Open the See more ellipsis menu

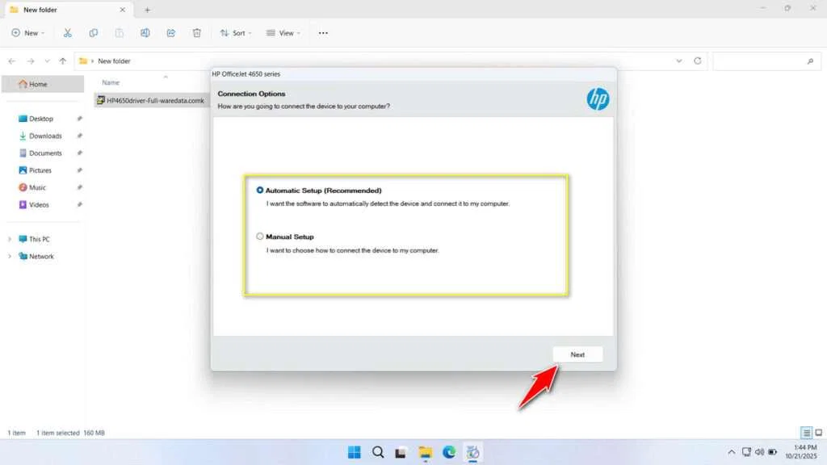coord(323,32)
